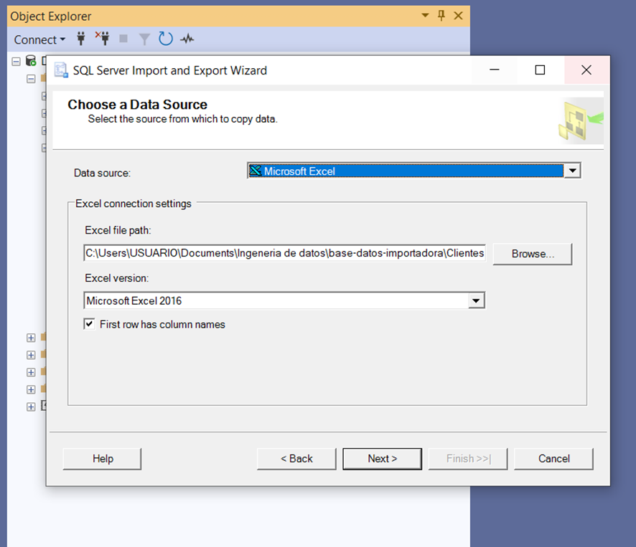Click the Excel file path text field
Image resolution: width=636 pixels, height=547 pixels.
(x=285, y=253)
